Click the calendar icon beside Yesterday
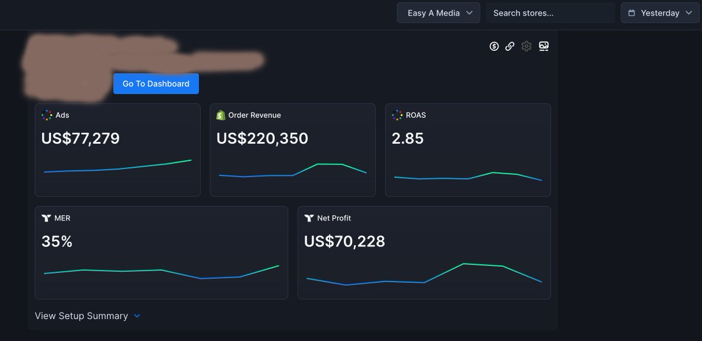The width and height of the screenshot is (702, 341). pos(632,13)
